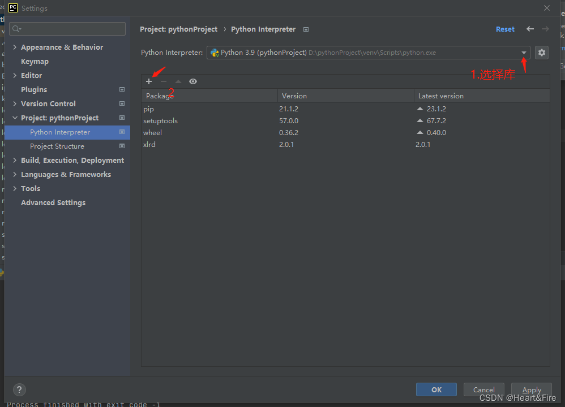
Task: Click the project icon on the selected Python Interpreter row
Action: (122, 132)
